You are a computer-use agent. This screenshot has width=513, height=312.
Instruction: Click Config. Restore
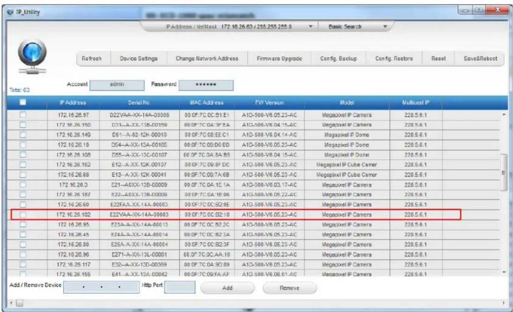(x=394, y=58)
